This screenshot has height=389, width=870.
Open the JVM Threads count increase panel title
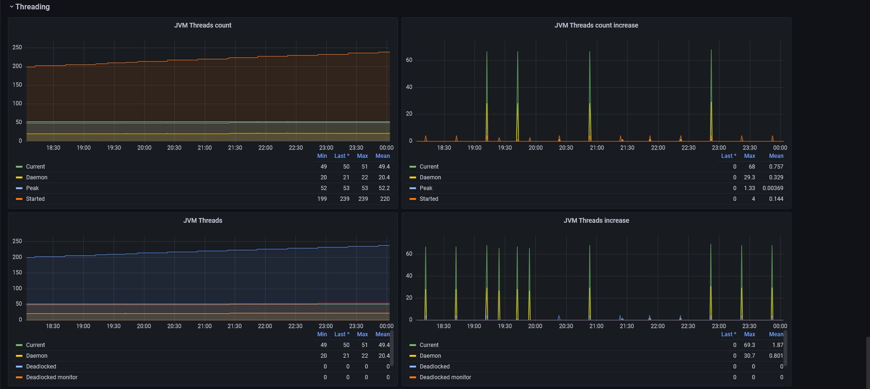[596, 25]
